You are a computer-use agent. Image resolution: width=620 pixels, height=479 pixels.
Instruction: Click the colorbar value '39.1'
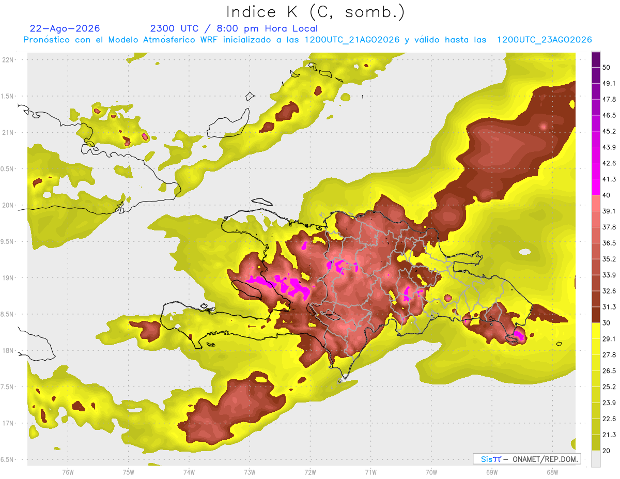tap(609, 211)
